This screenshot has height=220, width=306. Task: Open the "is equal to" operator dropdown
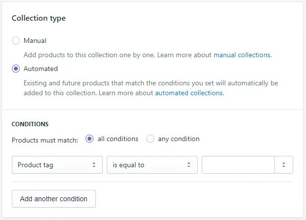coord(147,165)
